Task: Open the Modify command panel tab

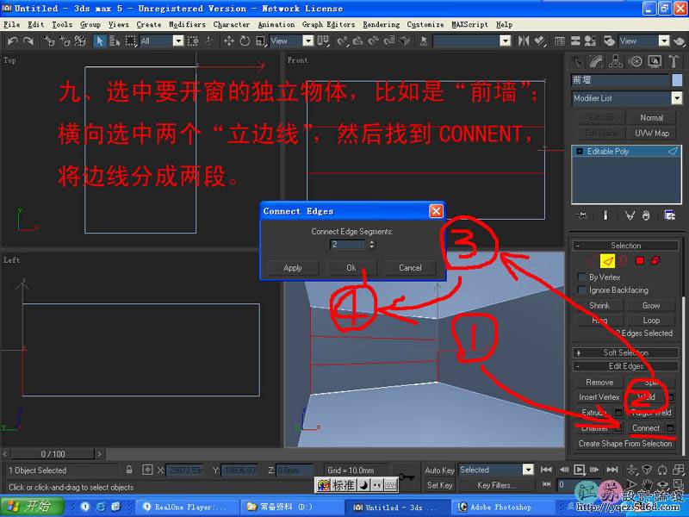Action: tap(596, 61)
